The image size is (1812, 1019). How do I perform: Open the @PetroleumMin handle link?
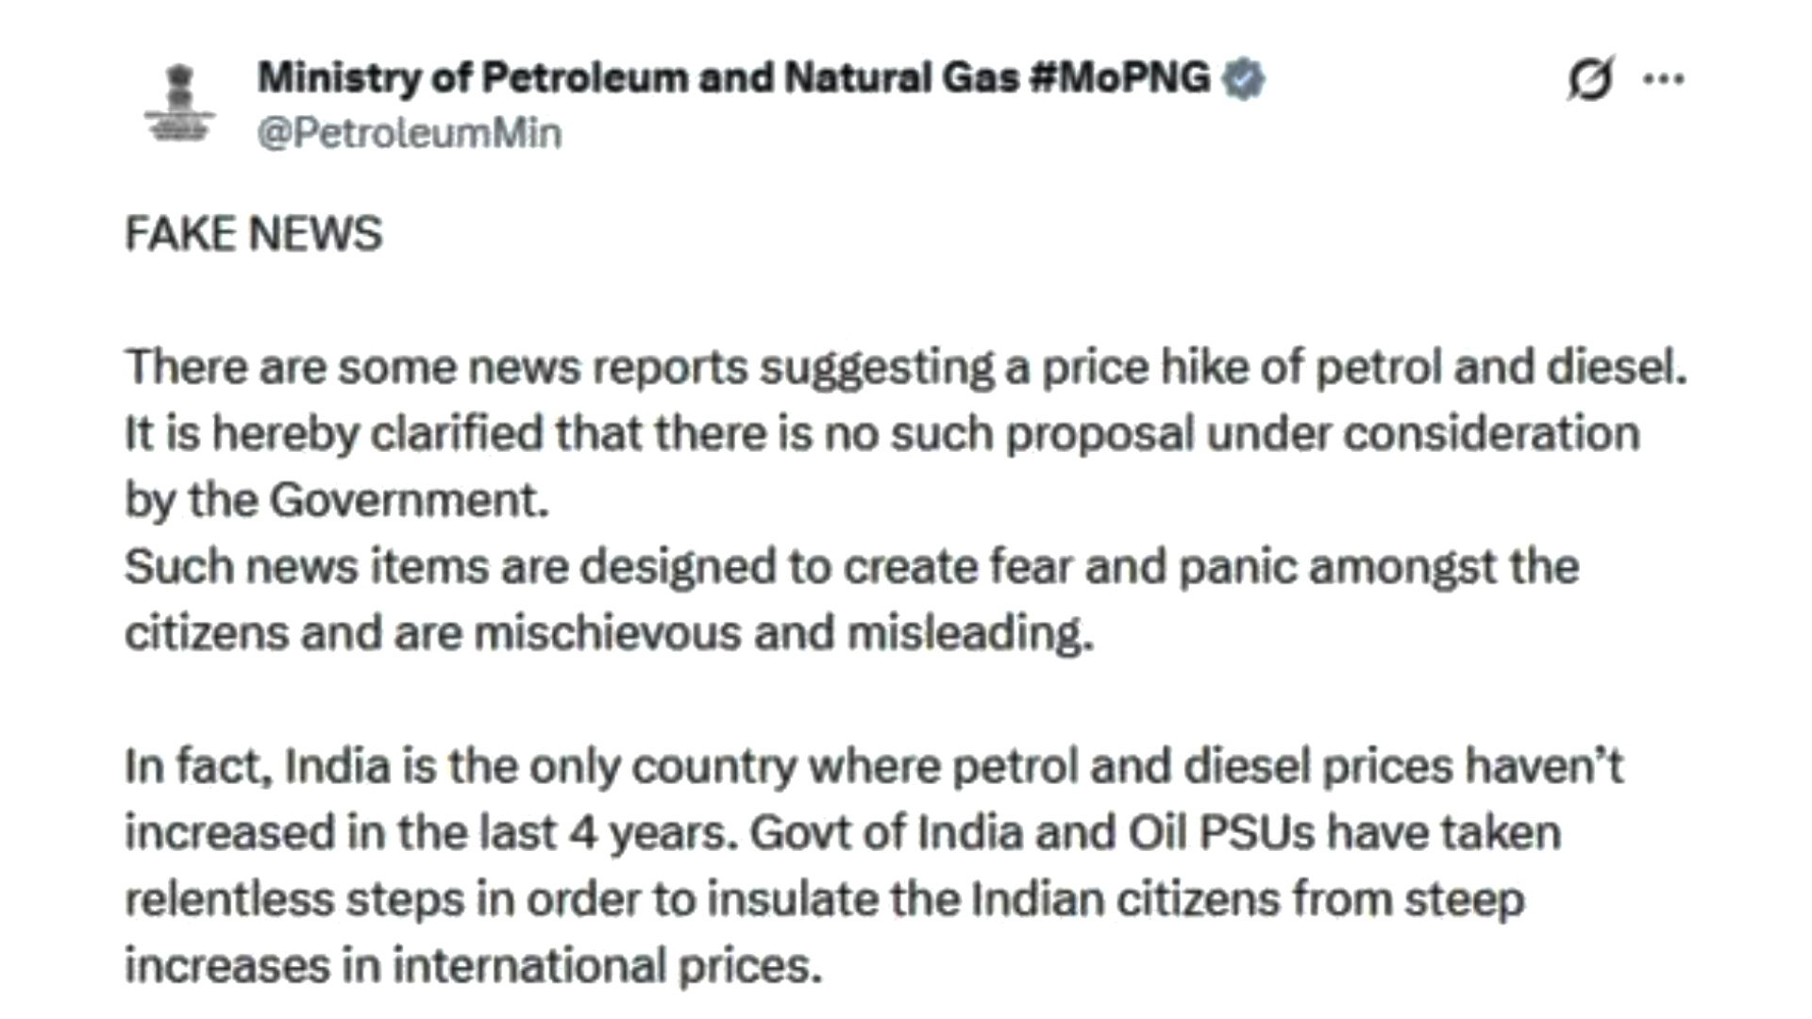pyautogui.click(x=409, y=133)
